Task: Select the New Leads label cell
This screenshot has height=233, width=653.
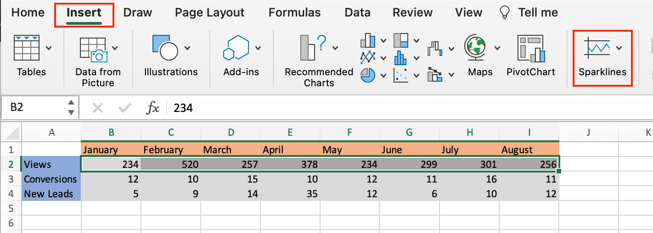Action: click(51, 194)
